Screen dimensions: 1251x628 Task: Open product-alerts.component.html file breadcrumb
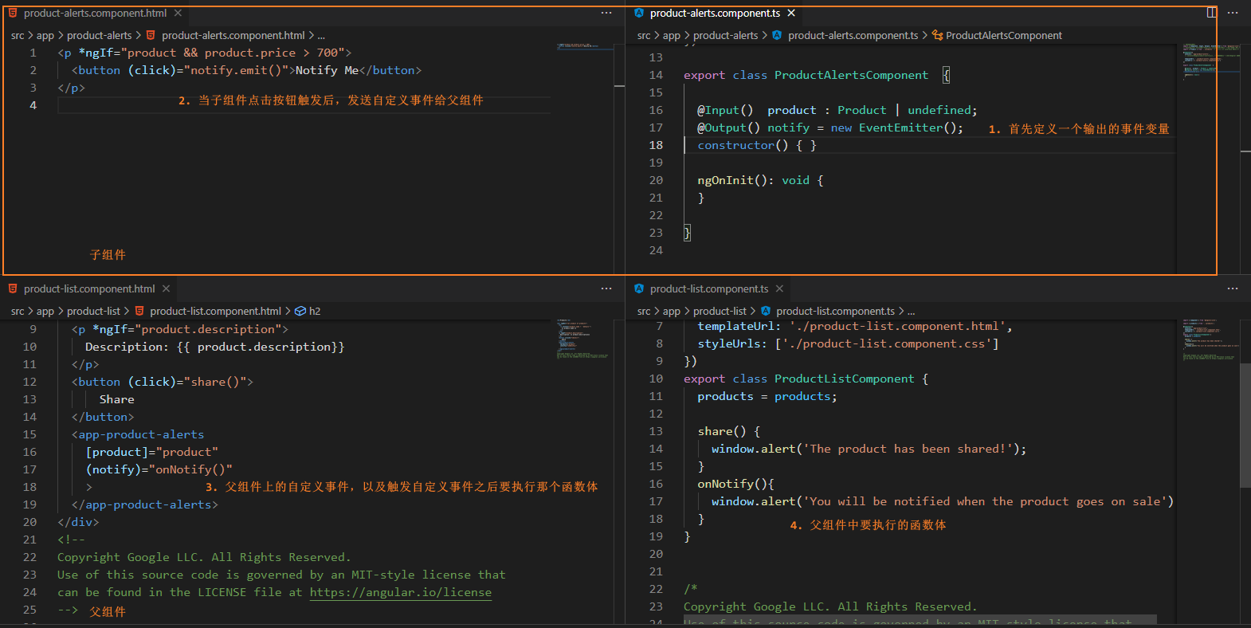coord(233,36)
